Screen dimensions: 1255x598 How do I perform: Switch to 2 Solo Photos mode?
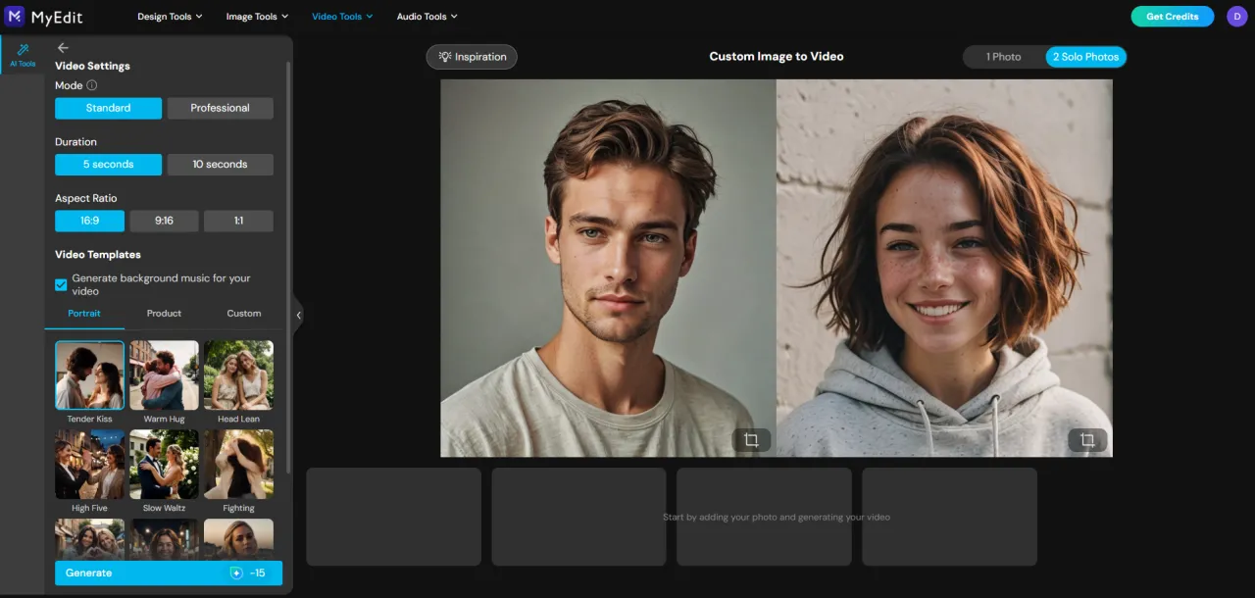[1085, 57]
